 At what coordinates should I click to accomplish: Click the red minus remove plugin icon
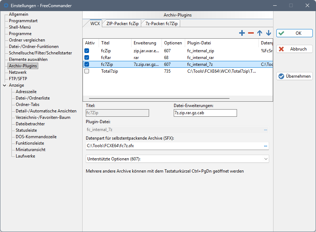(x=251, y=33)
